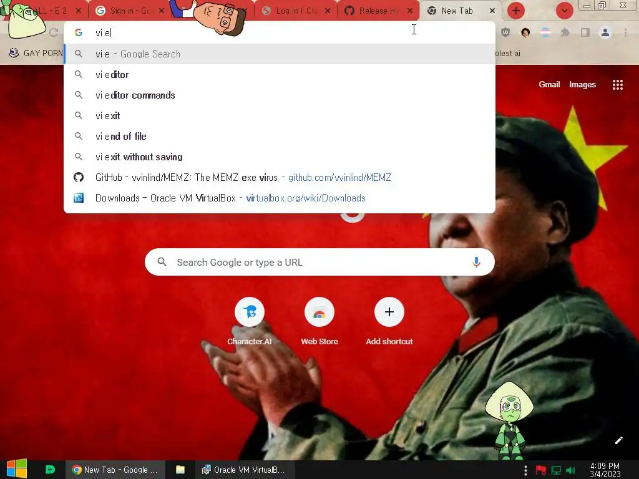Open the volume speaker tray icon
Viewport: 639px width, 479px height.
click(x=570, y=470)
